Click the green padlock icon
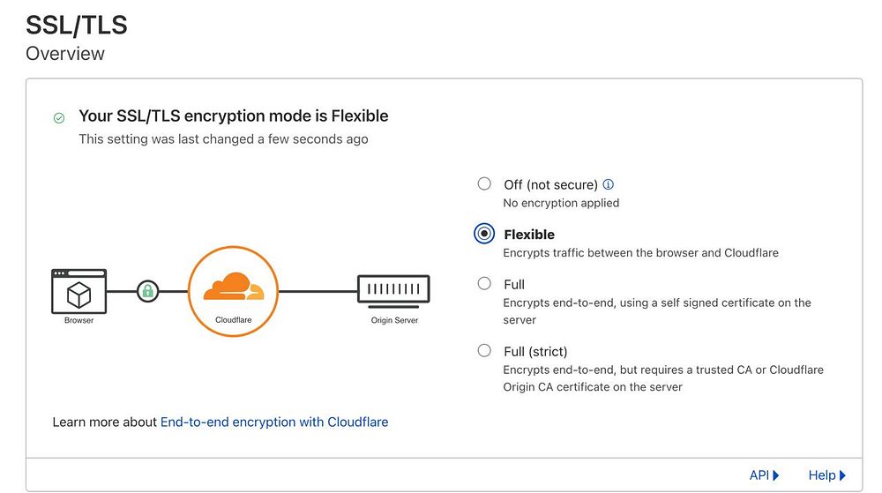This screenshot has height=493, width=882. coord(148,289)
